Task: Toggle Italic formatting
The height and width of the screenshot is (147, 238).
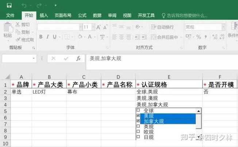Action: click(x=47, y=37)
